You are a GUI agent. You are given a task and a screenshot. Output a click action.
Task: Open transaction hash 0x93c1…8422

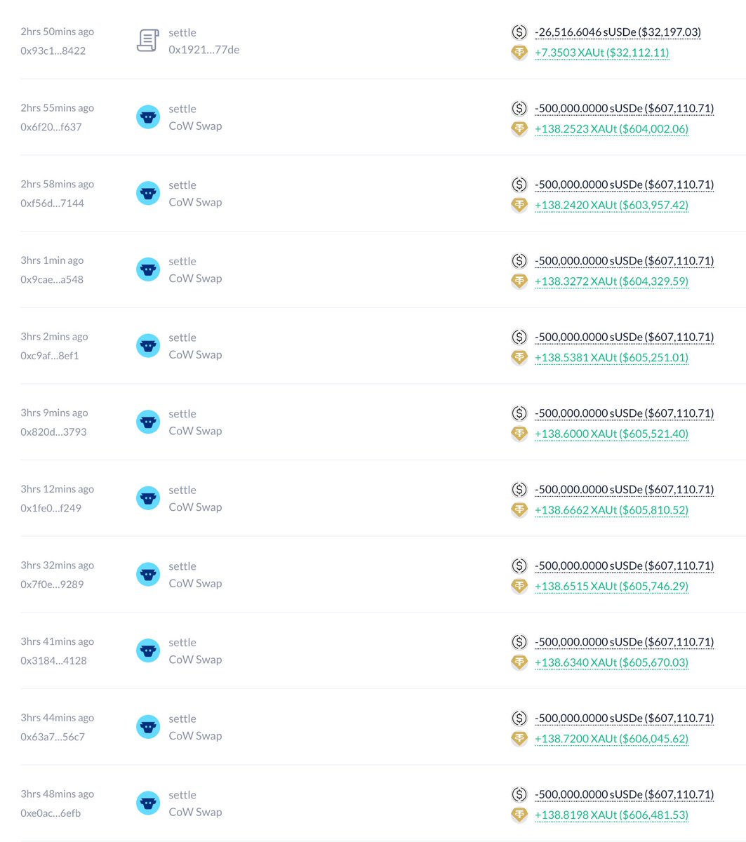click(x=53, y=51)
